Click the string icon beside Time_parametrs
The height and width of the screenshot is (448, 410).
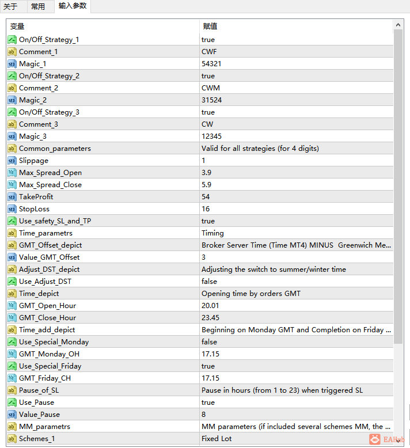[x=12, y=233]
